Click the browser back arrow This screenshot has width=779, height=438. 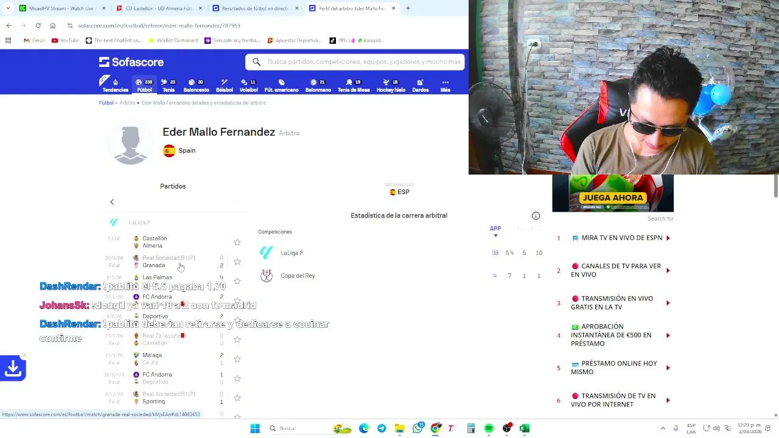[x=9, y=26]
